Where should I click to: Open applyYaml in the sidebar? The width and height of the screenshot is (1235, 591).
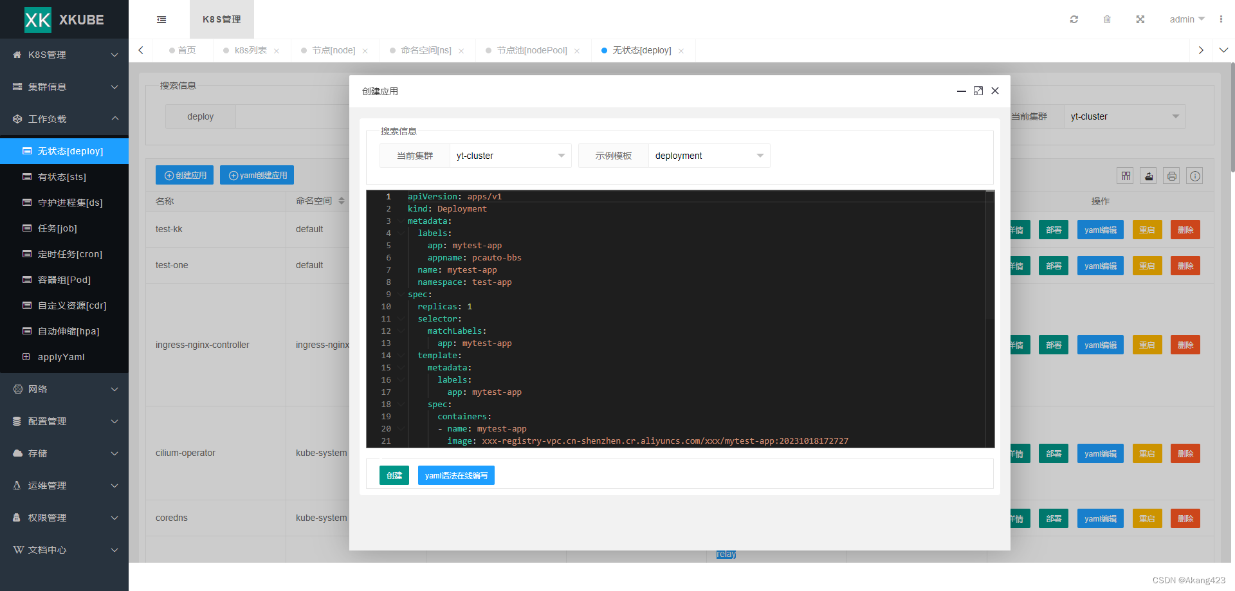[64, 357]
